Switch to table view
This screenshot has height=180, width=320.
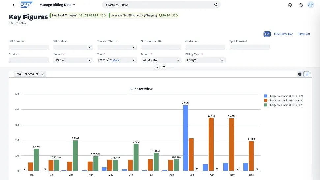300,74
